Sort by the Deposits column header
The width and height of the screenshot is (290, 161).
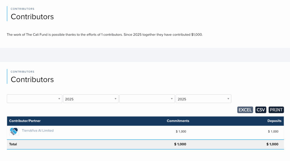point(274,121)
